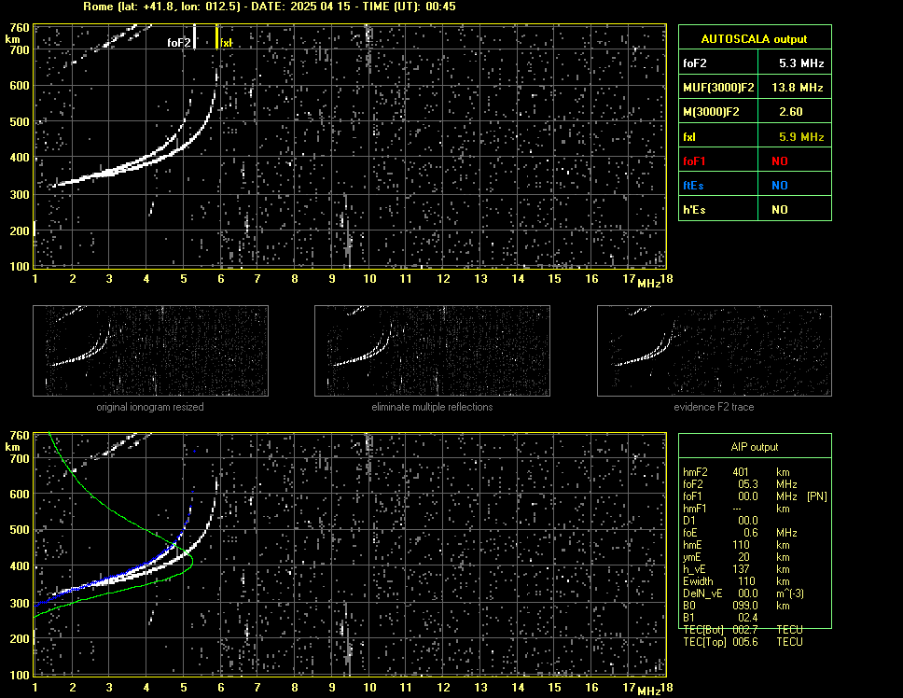Click the 'NO' value for h'Es
This screenshot has width=903, height=698.
click(x=780, y=210)
